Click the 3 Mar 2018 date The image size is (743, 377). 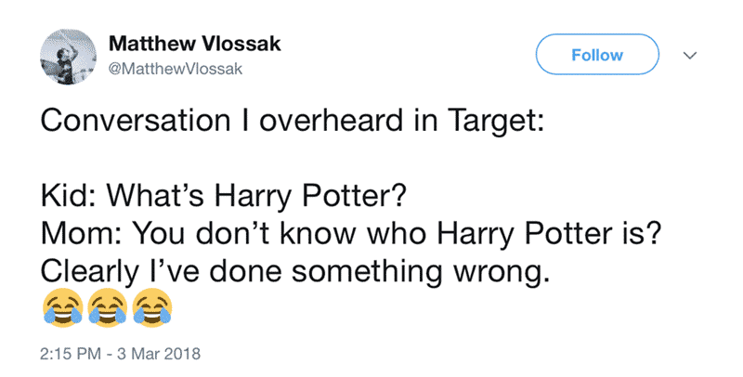coord(159,354)
